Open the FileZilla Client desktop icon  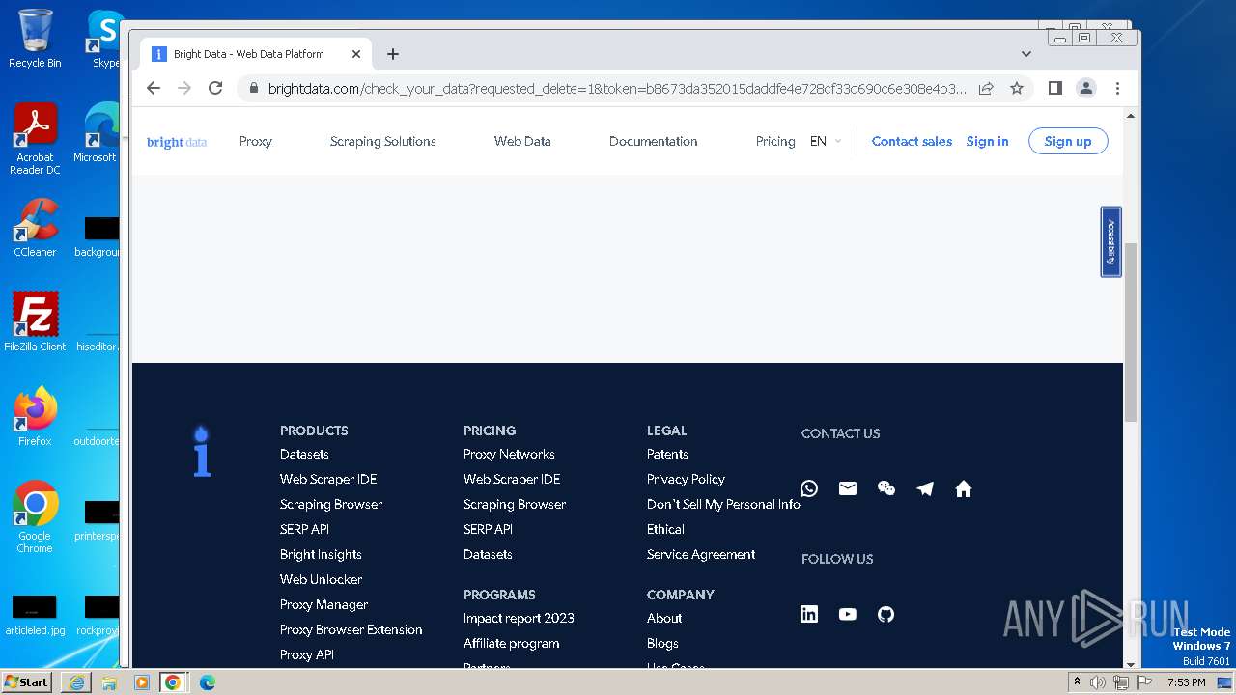pos(35,321)
